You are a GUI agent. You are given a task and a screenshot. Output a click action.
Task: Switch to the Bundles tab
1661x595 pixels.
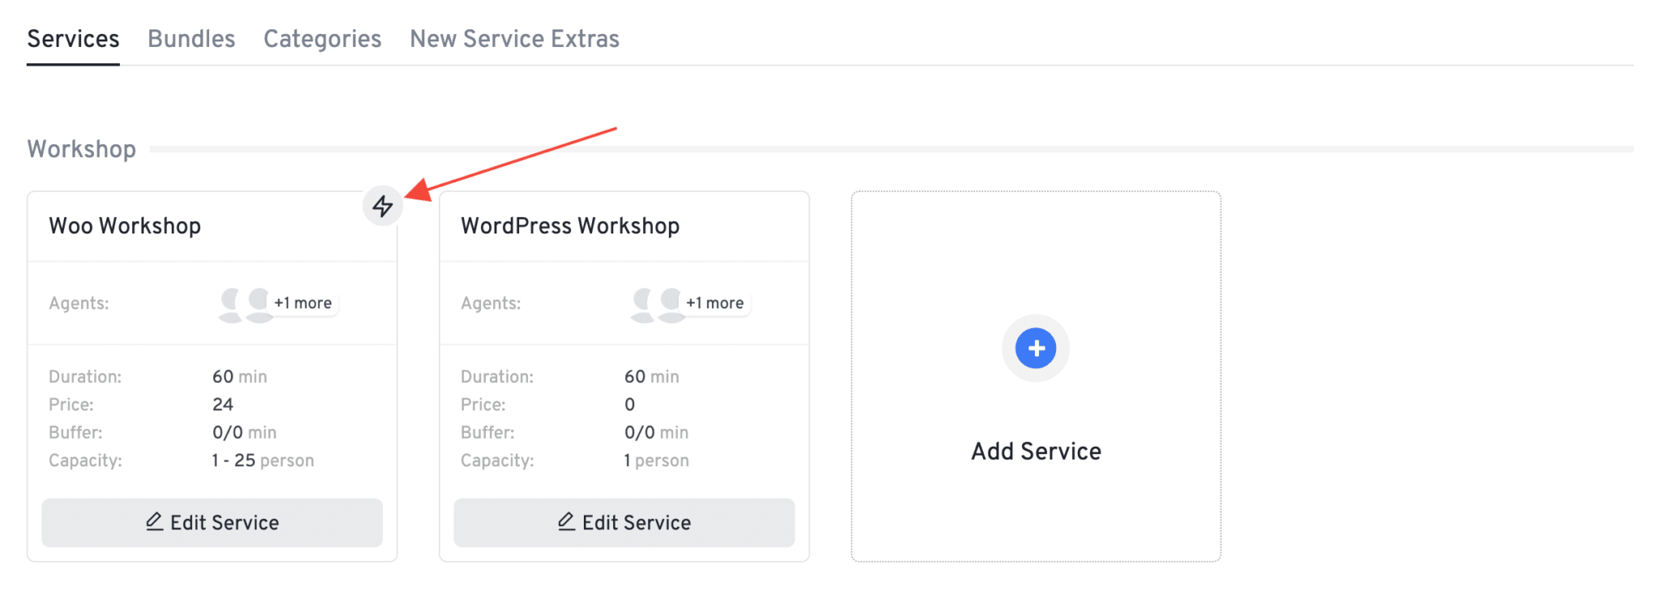pos(191,38)
